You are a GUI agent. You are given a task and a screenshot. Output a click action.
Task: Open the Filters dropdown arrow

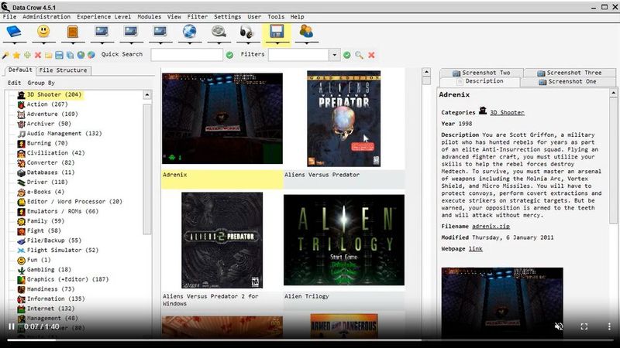tap(335, 55)
